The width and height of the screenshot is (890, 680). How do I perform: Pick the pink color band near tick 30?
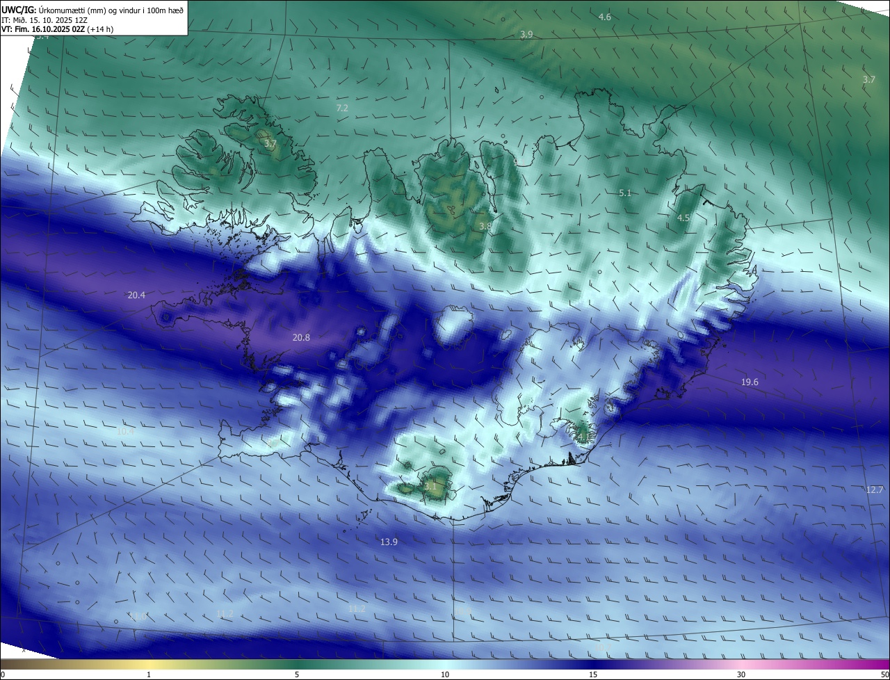pyautogui.click(x=741, y=664)
